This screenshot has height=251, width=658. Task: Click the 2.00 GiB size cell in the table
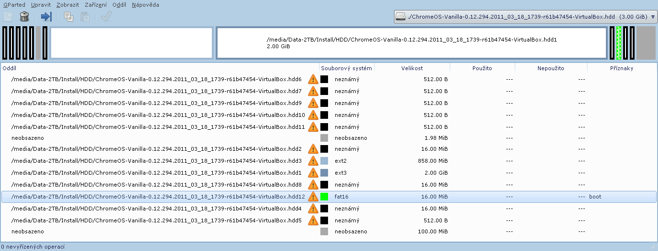click(x=435, y=173)
